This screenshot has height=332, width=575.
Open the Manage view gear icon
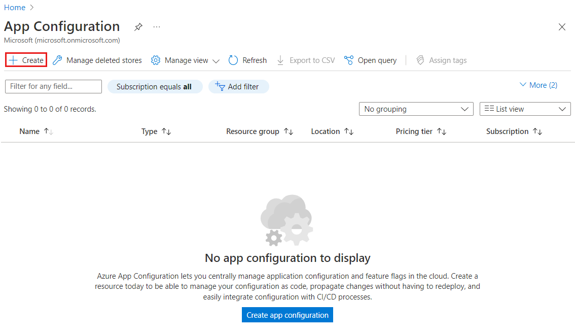(x=156, y=60)
